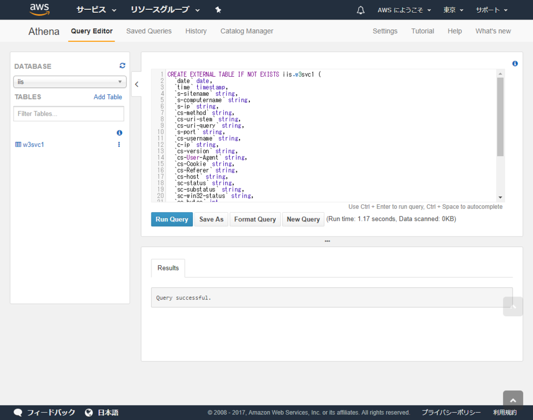Click the tables info icon

tap(119, 133)
